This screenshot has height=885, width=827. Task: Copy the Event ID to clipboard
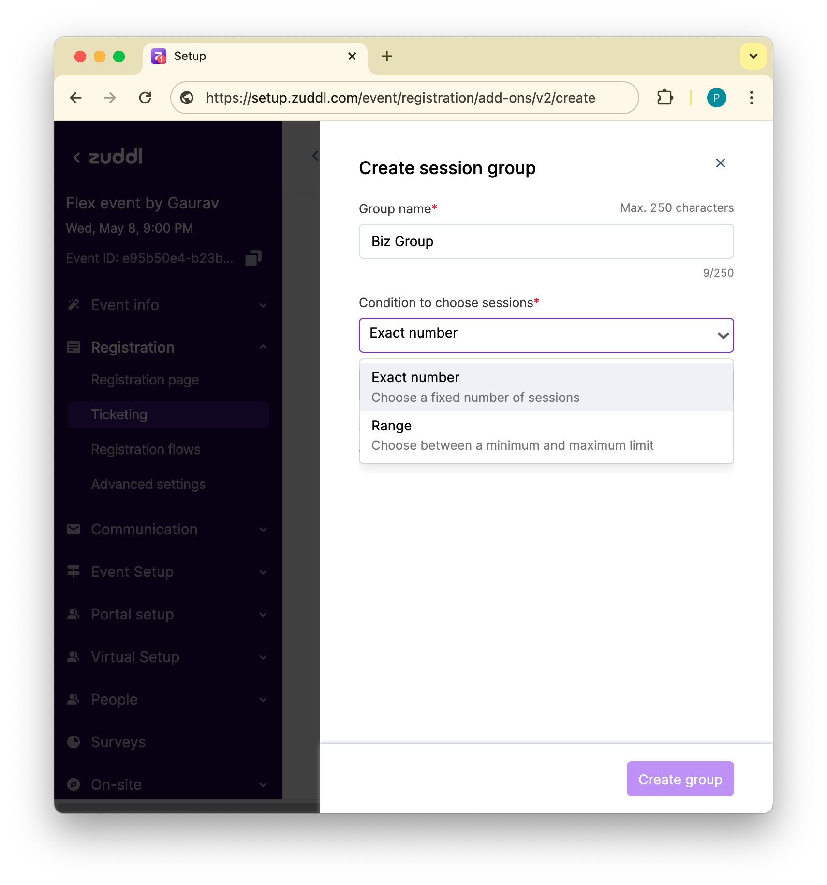[x=253, y=258]
